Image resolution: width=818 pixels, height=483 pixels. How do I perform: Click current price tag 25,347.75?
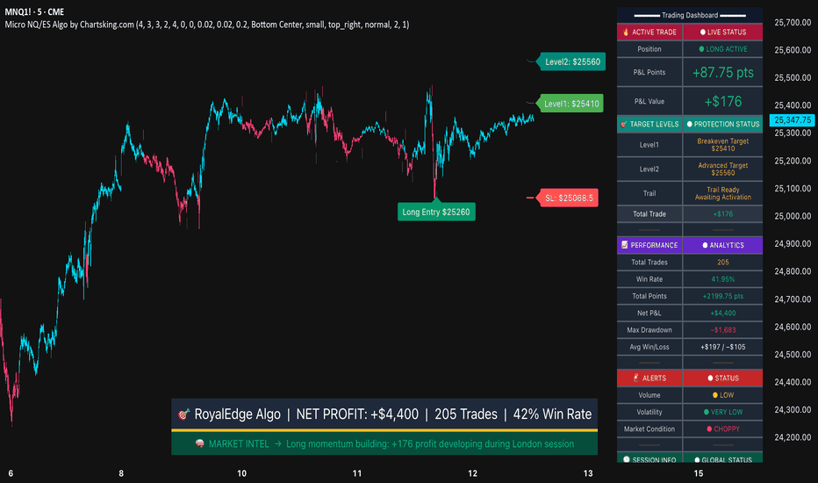(x=792, y=120)
